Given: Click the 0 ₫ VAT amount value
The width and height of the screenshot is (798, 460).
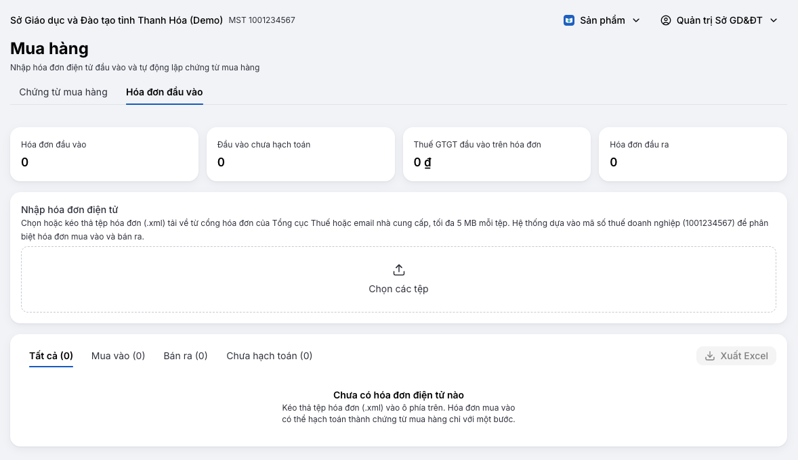Looking at the screenshot, I should (423, 162).
